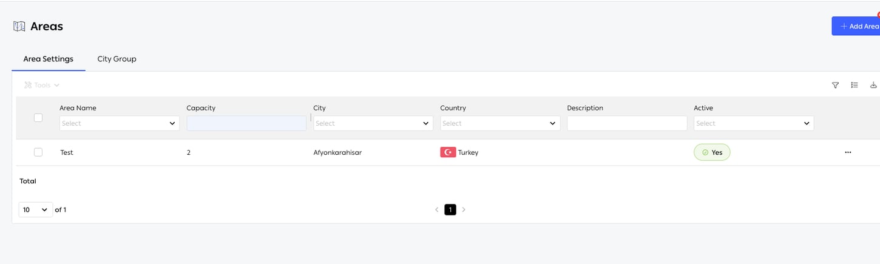This screenshot has height=264, width=880.
Task: Click the Turkey flag icon
Action: pyautogui.click(x=448, y=152)
